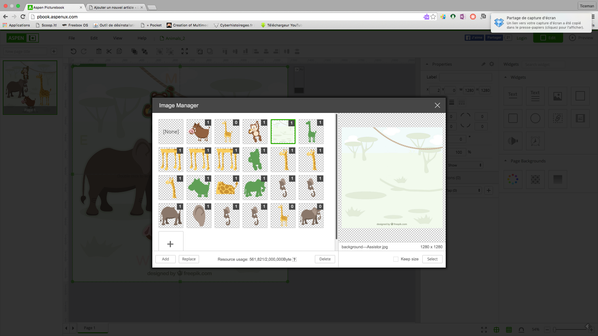This screenshot has height=336, width=598.
Task: Collapse the Widgets section
Action: [505, 77]
